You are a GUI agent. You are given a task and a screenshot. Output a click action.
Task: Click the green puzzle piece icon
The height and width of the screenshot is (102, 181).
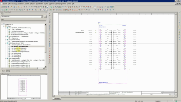[7, 10]
